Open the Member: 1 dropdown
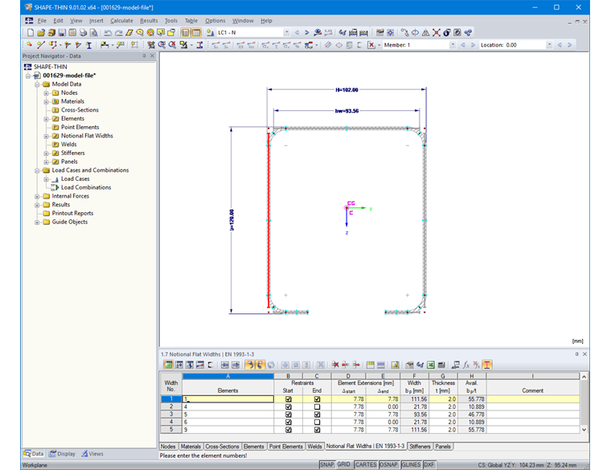 (x=453, y=45)
